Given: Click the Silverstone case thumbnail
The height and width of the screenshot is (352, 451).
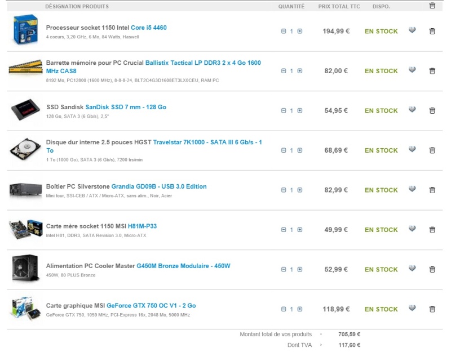Looking at the screenshot, I should (x=25, y=190).
